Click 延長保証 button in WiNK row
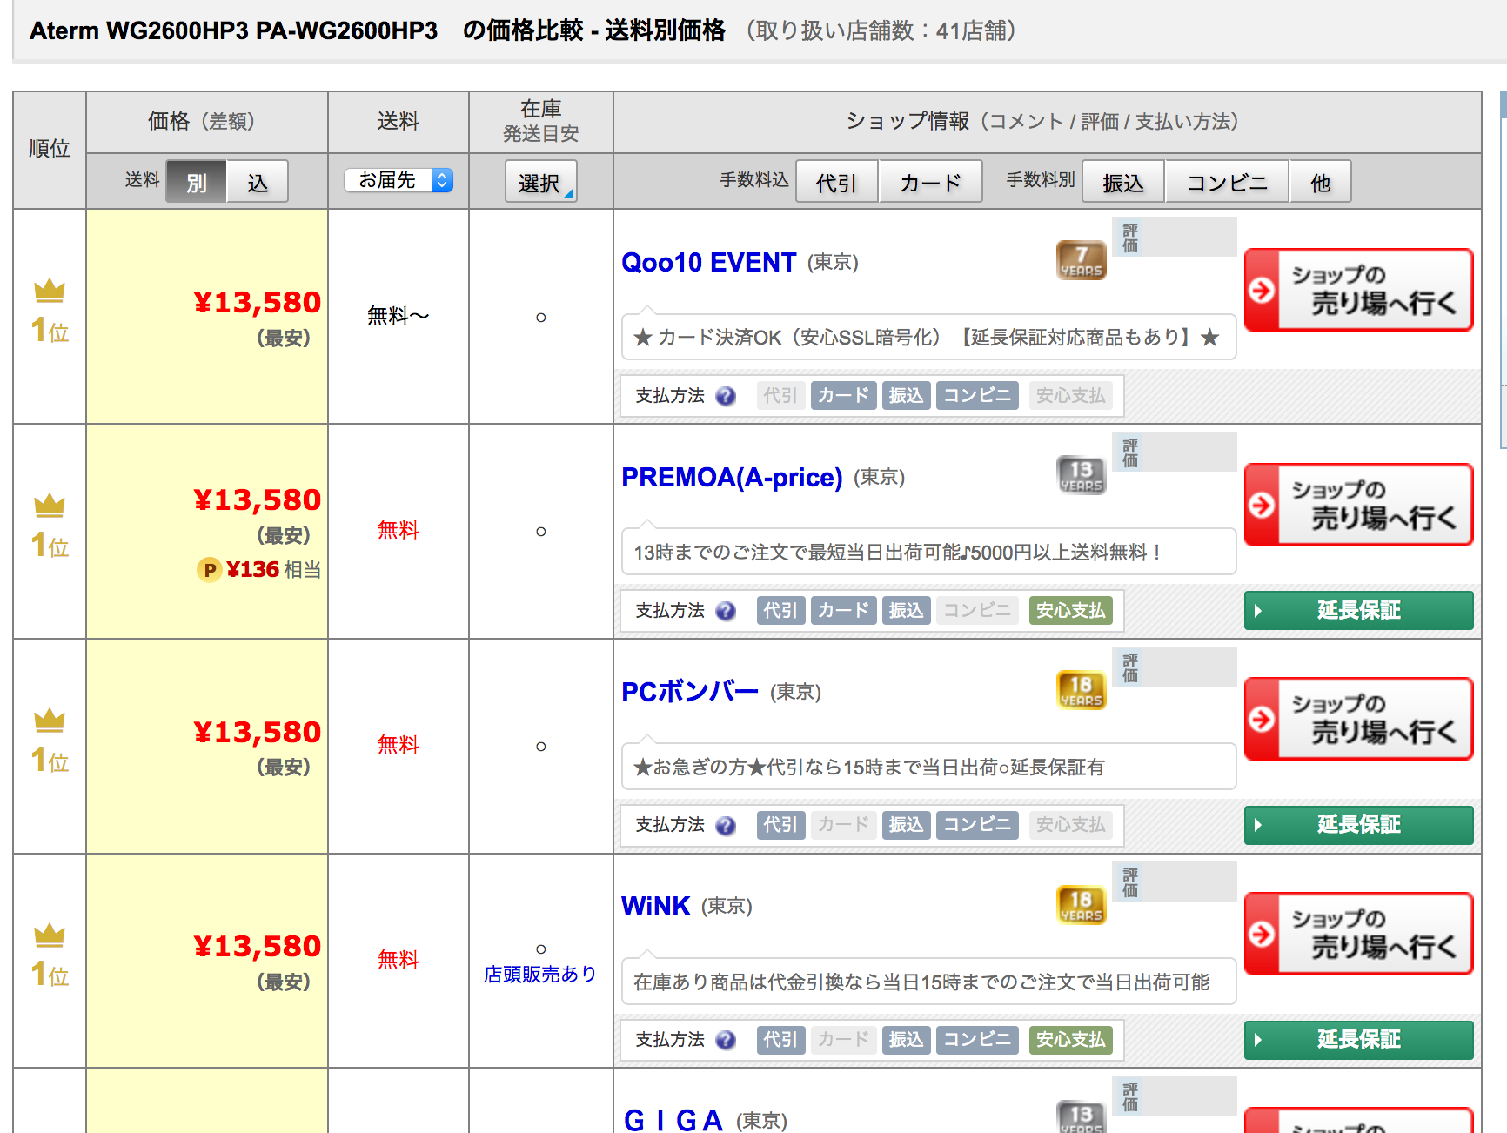This screenshot has height=1133, width=1507. [x=1358, y=1040]
